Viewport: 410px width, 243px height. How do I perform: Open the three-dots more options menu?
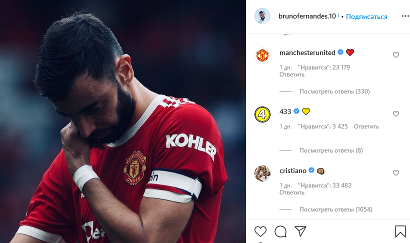(x=405, y=16)
